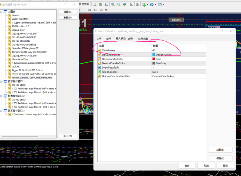This screenshot has width=241, height=176.
Task: Click the tile windows icon
Action: coord(124,5)
